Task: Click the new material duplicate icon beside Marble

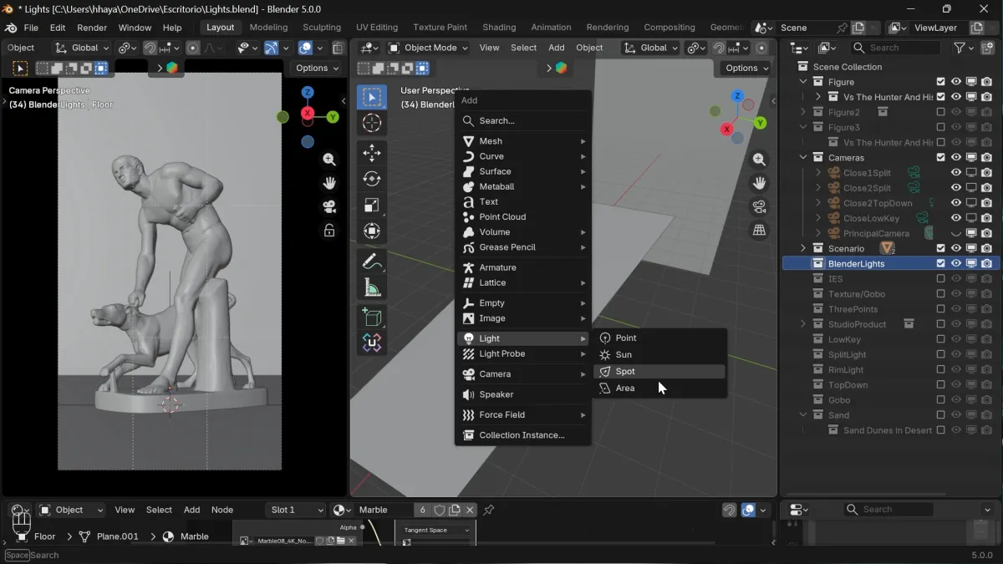Action: coord(455,510)
